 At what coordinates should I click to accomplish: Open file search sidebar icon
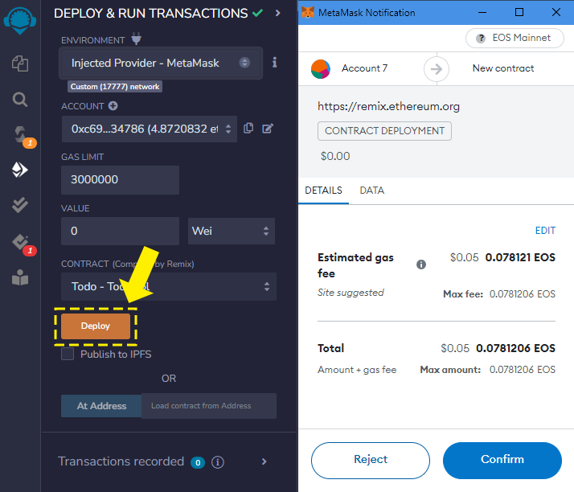point(20,99)
